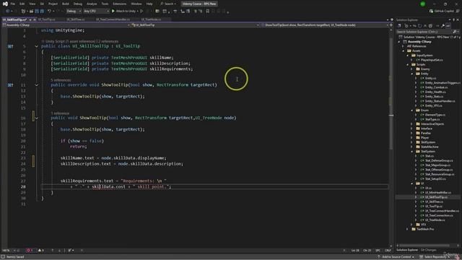Image resolution: width=462 pixels, height=260 pixels.
Task: Select Entity_Health.cs in Solution Explorer
Action: (x=435, y=92)
